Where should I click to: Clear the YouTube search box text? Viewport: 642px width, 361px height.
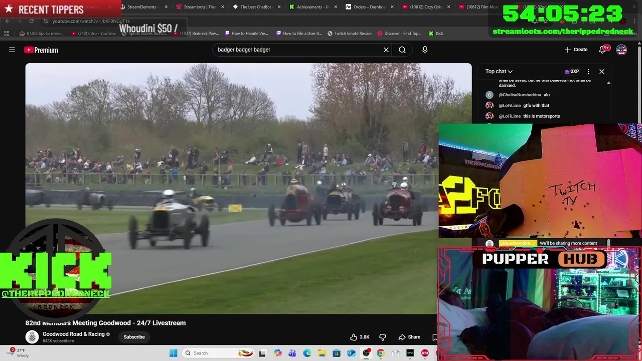pos(386,50)
